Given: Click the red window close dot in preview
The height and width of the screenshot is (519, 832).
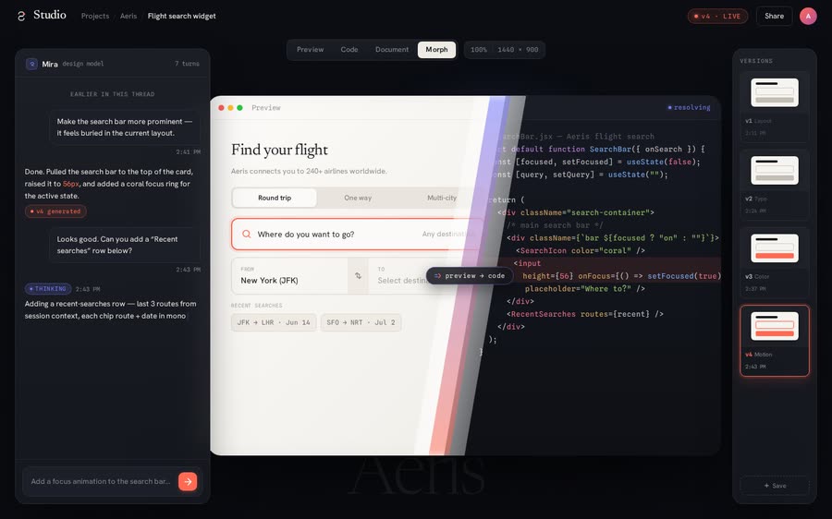Looking at the screenshot, I should point(221,108).
